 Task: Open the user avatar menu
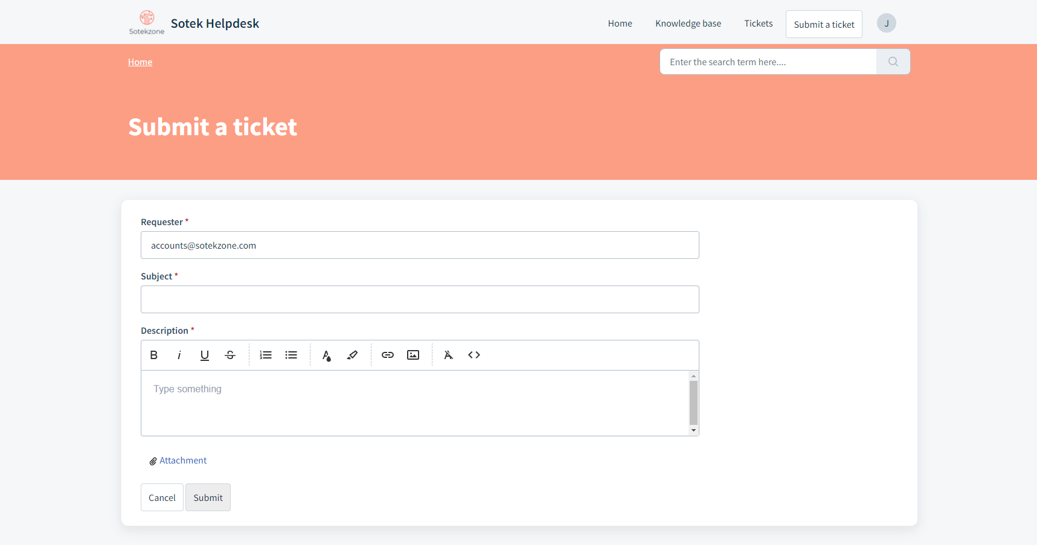886,23
